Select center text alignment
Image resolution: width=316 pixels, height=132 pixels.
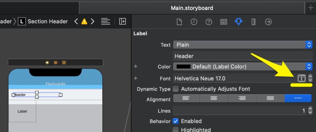pos(214,98)
